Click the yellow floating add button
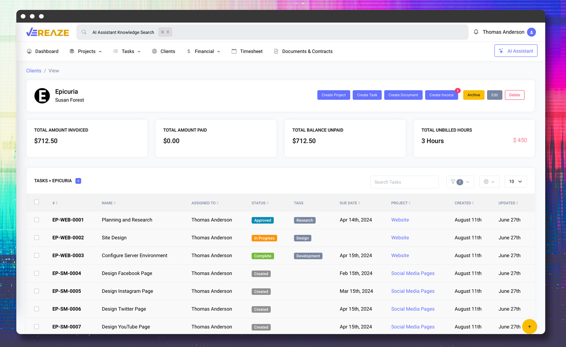This screenshot has height=347, width=566. (x=529, y=326)
